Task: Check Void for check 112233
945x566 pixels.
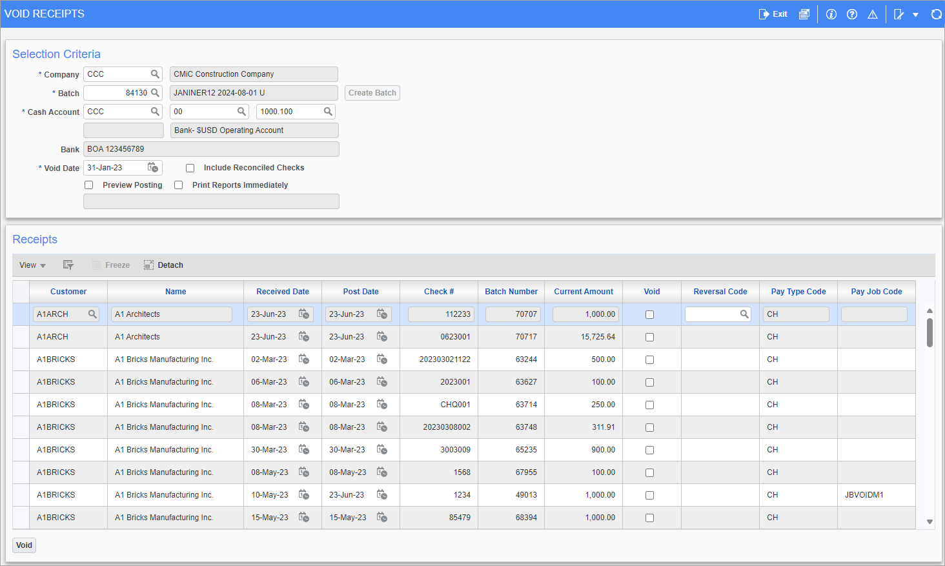Action: [649, 315]
